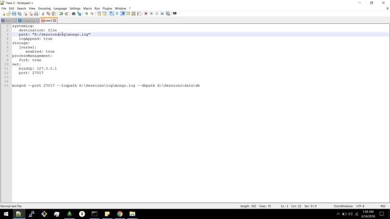The height and width of the screenshot is (219, 390).
Task: Expand hidden system tray icons chevron
Action: click(338, 214)
